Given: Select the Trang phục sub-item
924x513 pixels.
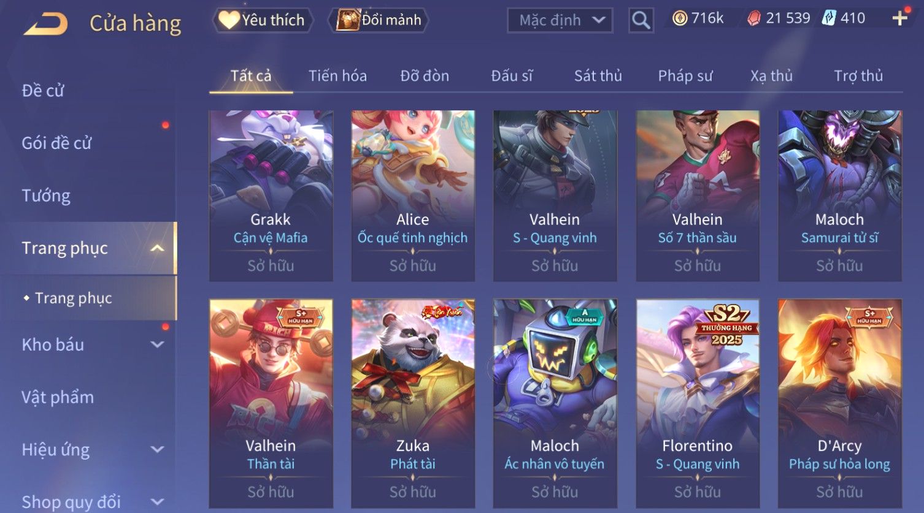Looking at the screenshot, I should point(74,298).
